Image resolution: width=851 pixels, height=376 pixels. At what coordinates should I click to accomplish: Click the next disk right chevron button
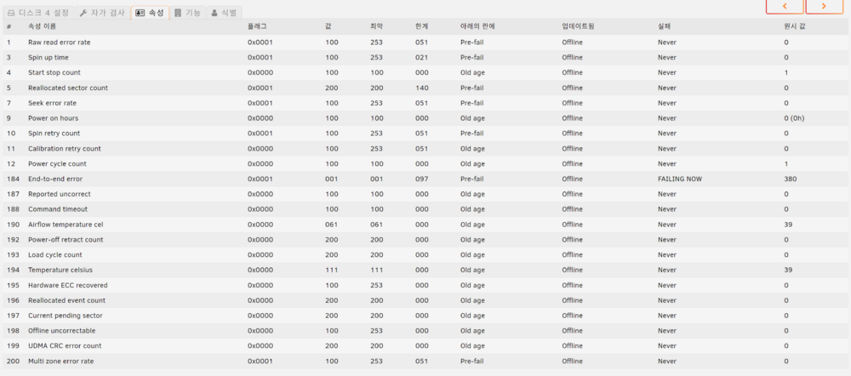point(824,7)
